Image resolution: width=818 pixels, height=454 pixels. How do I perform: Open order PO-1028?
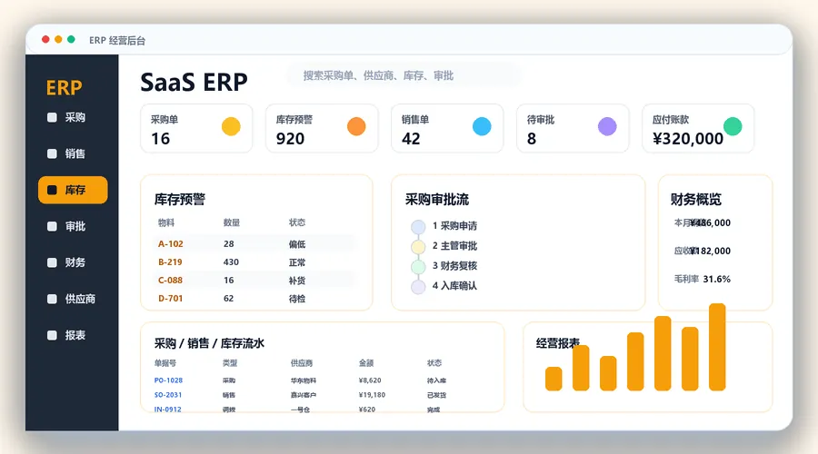[x=168, y=380]
